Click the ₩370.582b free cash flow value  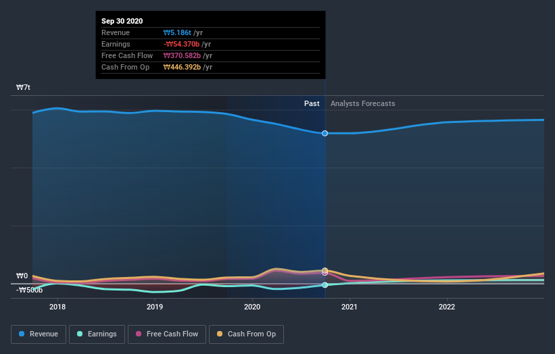point(183,55)
